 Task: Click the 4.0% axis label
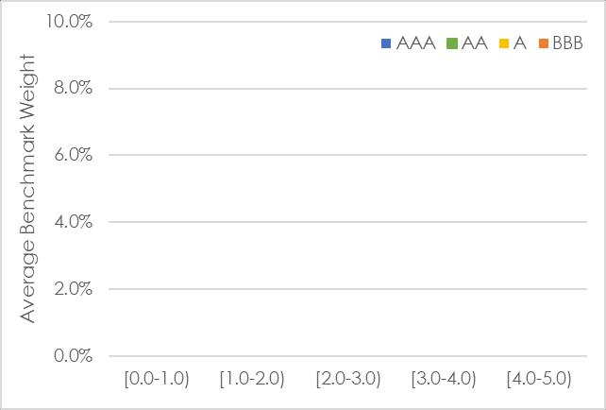click(73, 222)
